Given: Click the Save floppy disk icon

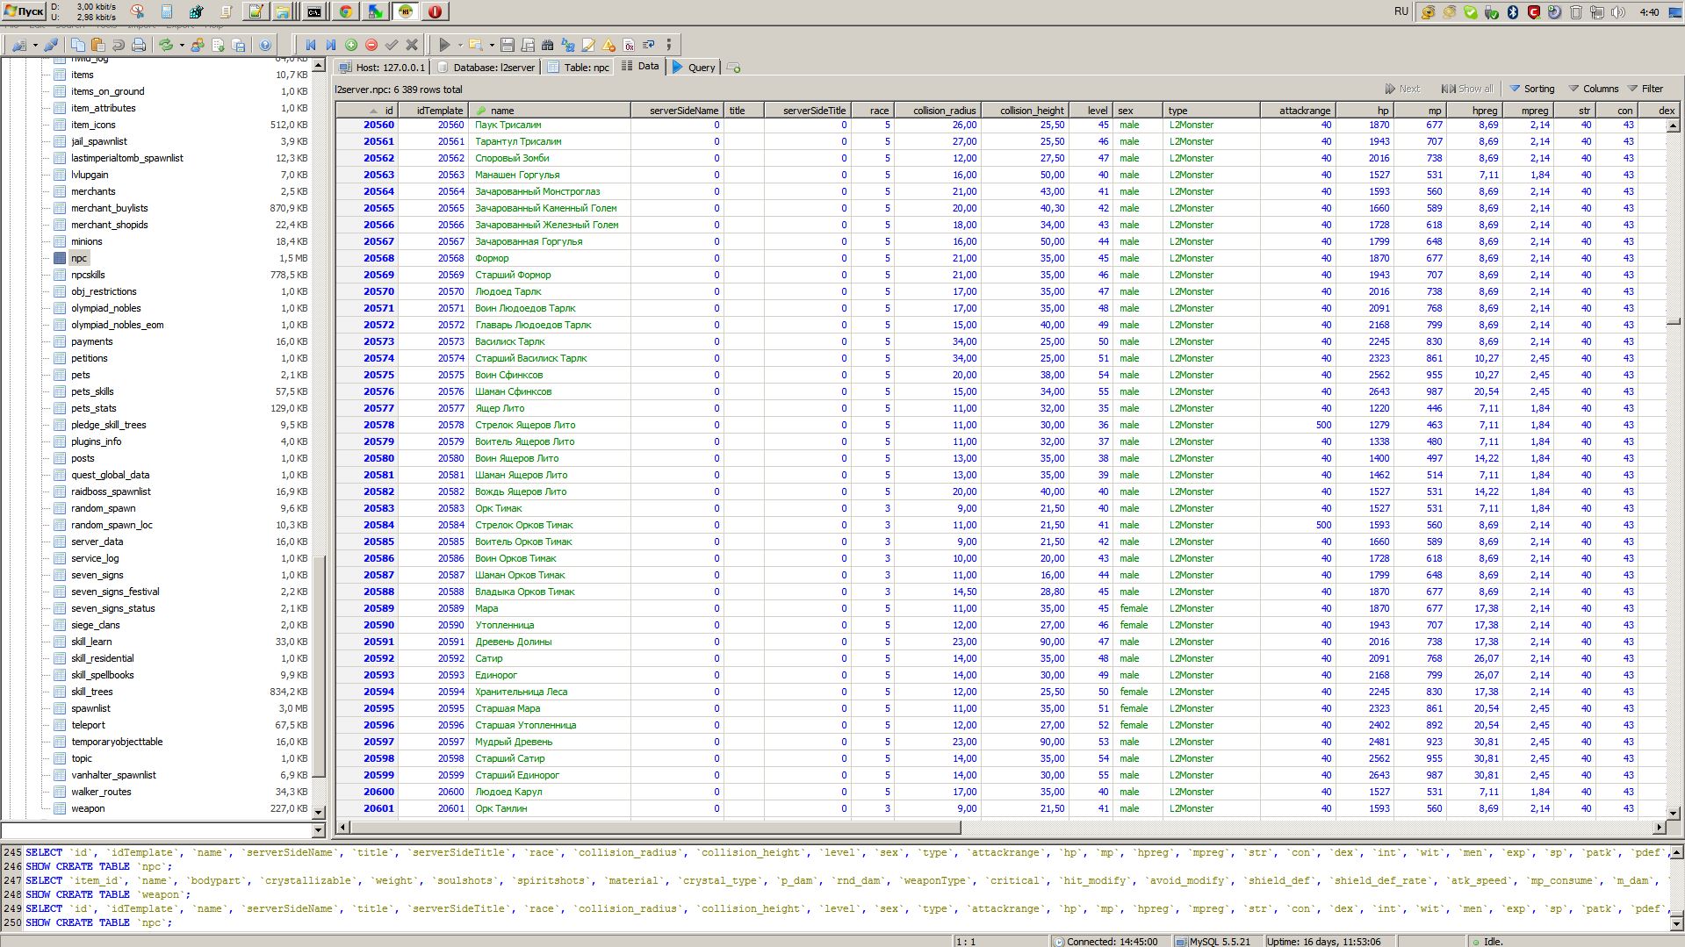Looking at the screenshot, I should [x=508, y=45].
